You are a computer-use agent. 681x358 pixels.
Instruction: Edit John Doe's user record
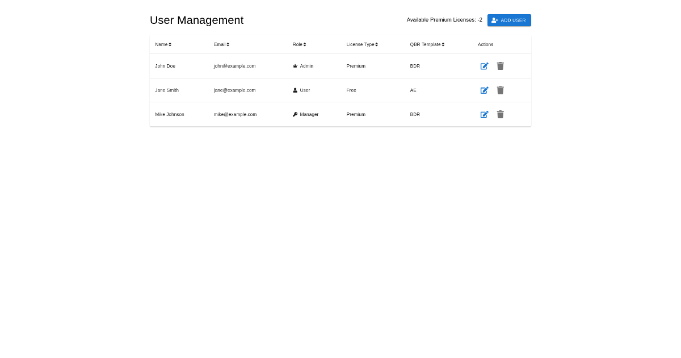coord(484,66)
